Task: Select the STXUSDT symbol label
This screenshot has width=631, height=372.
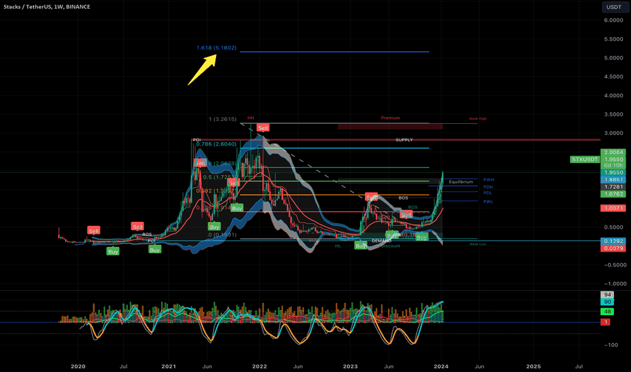Action: point(585,160)
